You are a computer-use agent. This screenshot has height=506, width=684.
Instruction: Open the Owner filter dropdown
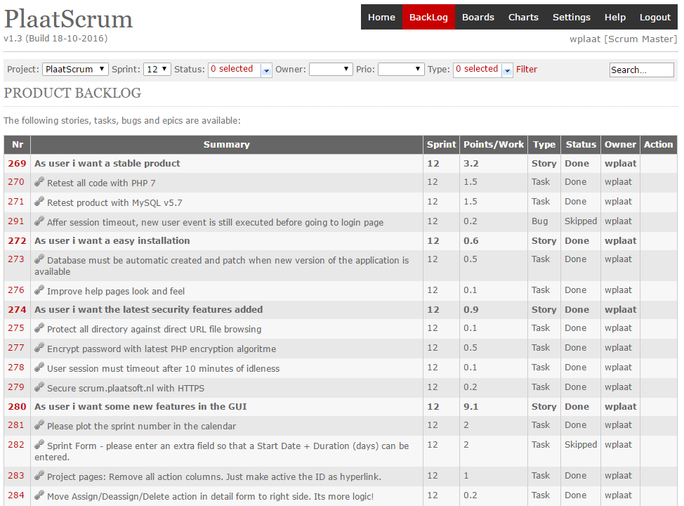(331, 69)
